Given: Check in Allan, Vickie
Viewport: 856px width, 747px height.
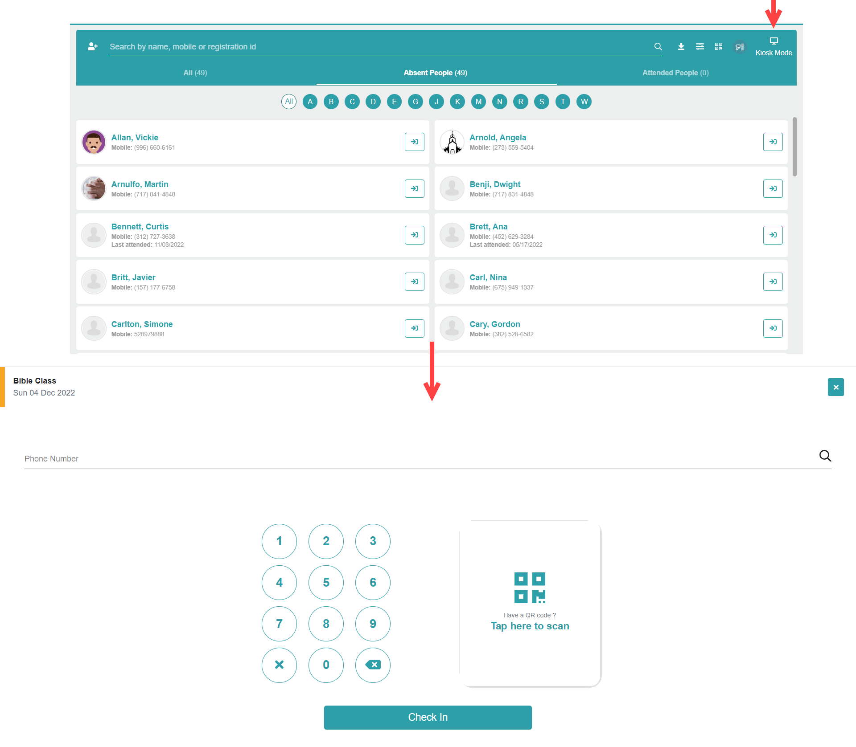Looking at the screenshot, I should point(415,142).
